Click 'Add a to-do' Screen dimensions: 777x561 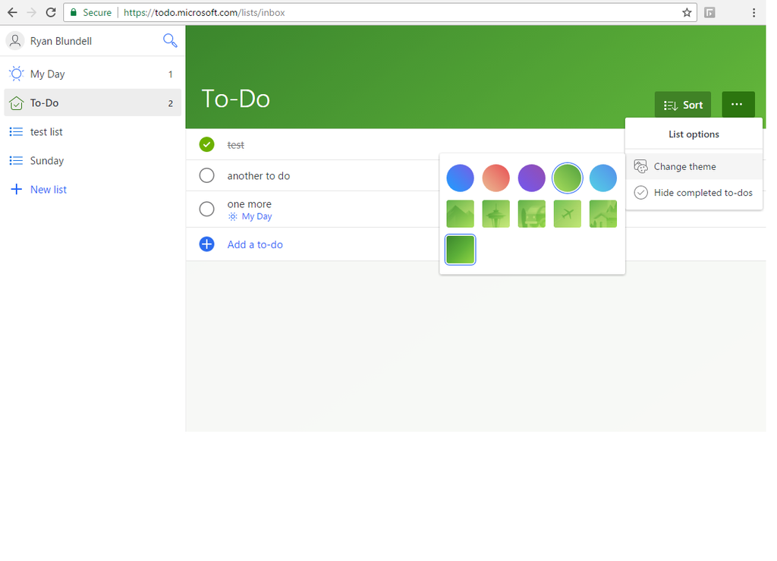coord(254,244)
